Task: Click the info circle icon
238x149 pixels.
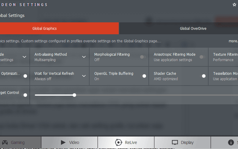Action: 231,142
